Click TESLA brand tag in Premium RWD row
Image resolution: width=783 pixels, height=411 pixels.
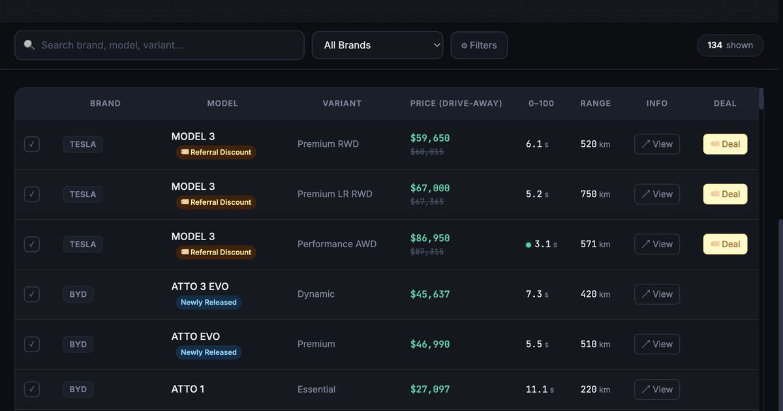click(x=83, y=144)
